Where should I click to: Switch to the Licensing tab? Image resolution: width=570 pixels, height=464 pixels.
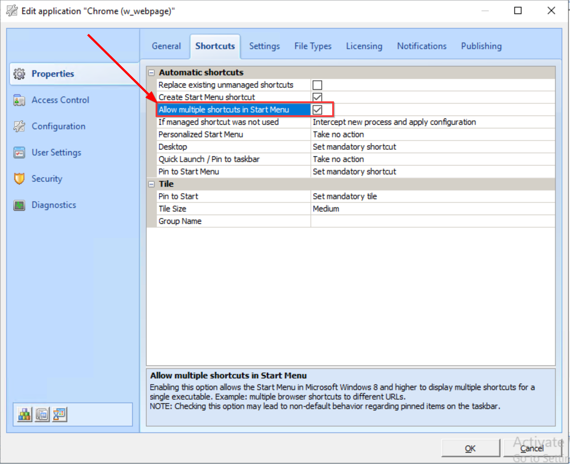364,46
